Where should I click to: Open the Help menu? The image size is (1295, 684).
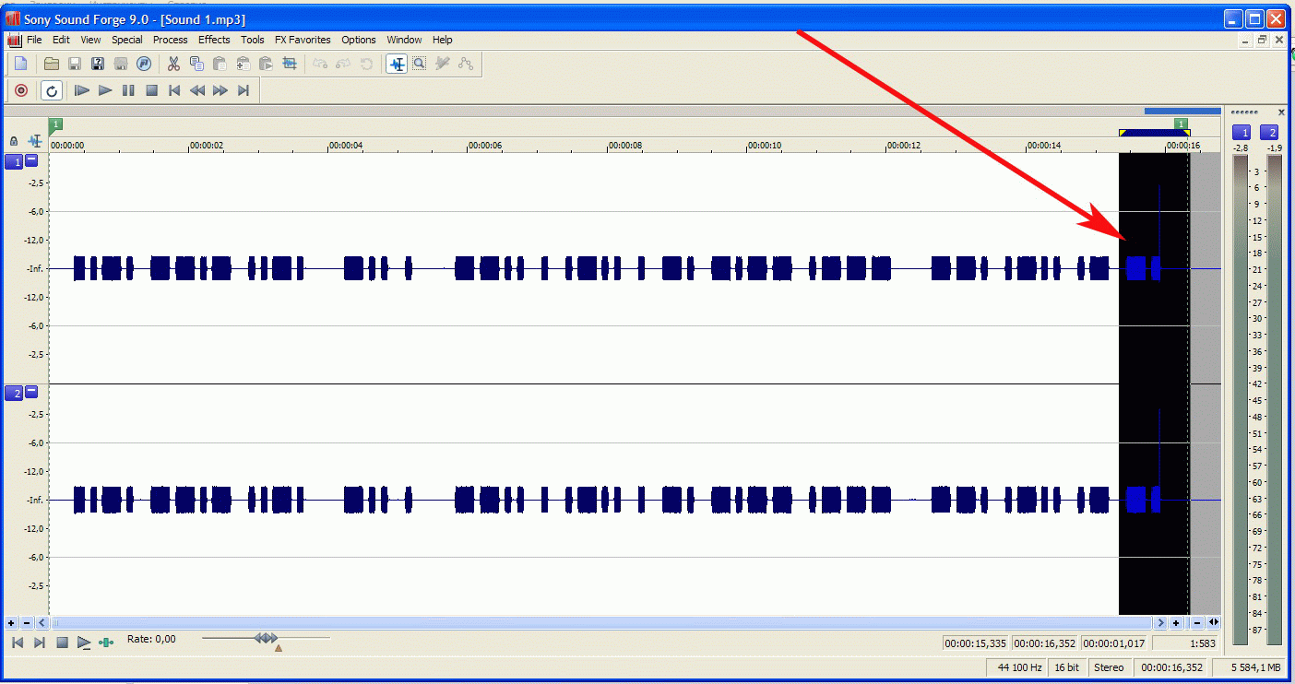443,40
